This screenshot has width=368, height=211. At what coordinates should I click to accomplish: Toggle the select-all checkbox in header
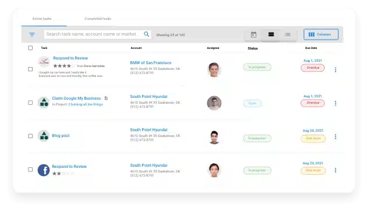click(30, 48)
